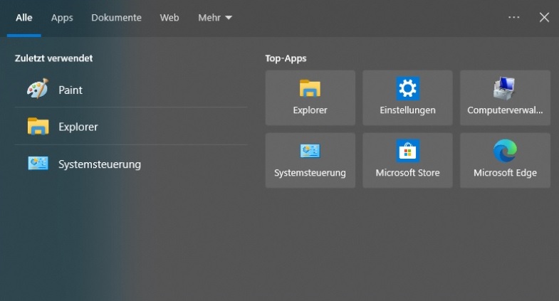Open the Explorer tile icon in Top-Apps

(x=310, y=88)
